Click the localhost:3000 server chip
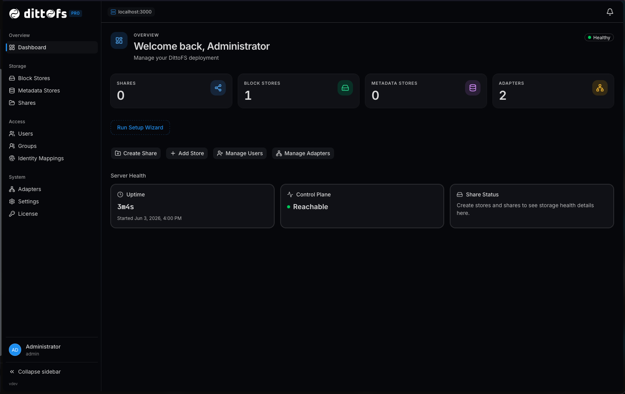625x394 pixels. (x=131, y=12)
